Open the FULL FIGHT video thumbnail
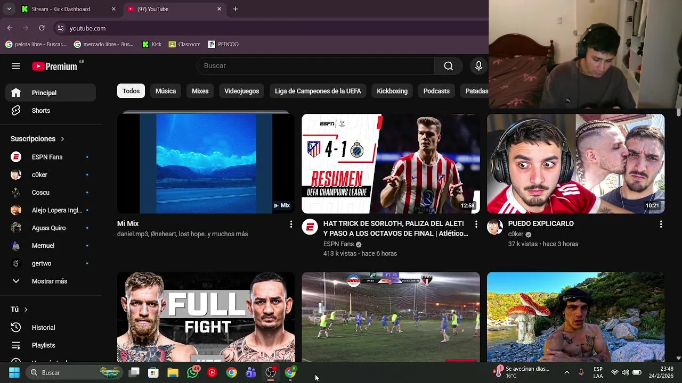The image size is (682, 383). coord(206,317)
